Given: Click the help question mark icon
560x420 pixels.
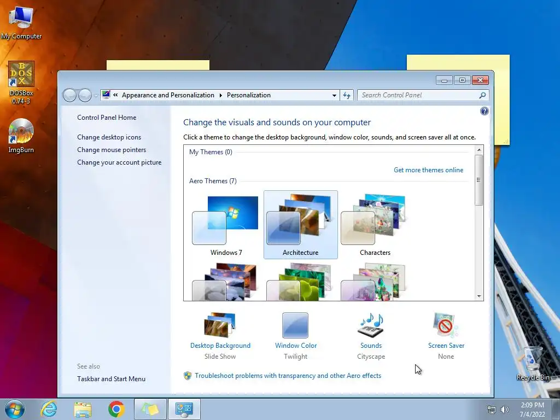Looking at the screenshot, I should coord(485,111).
